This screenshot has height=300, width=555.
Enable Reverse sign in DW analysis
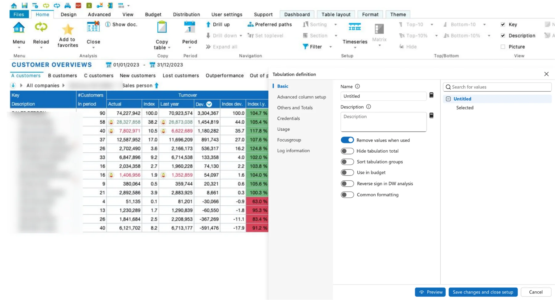pos(347,183)
